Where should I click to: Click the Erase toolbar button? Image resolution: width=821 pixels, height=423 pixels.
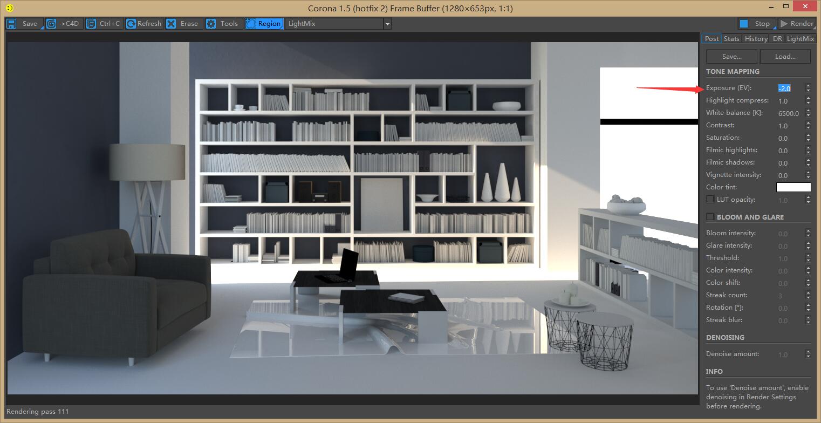pos(183,24)
